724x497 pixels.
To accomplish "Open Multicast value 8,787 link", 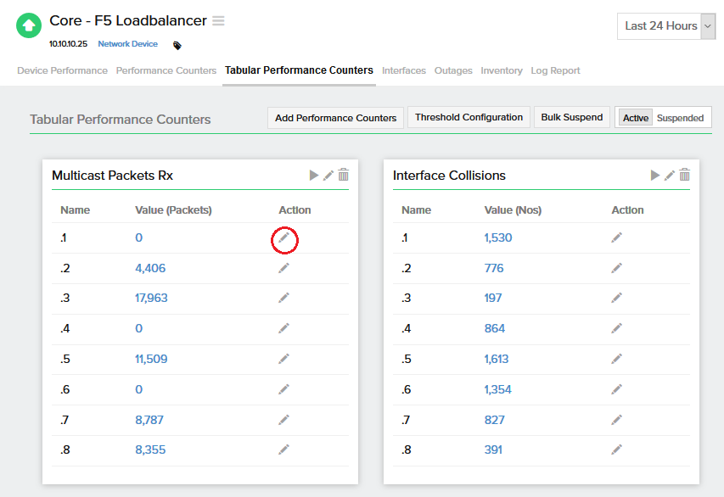I will click(149, 420).
